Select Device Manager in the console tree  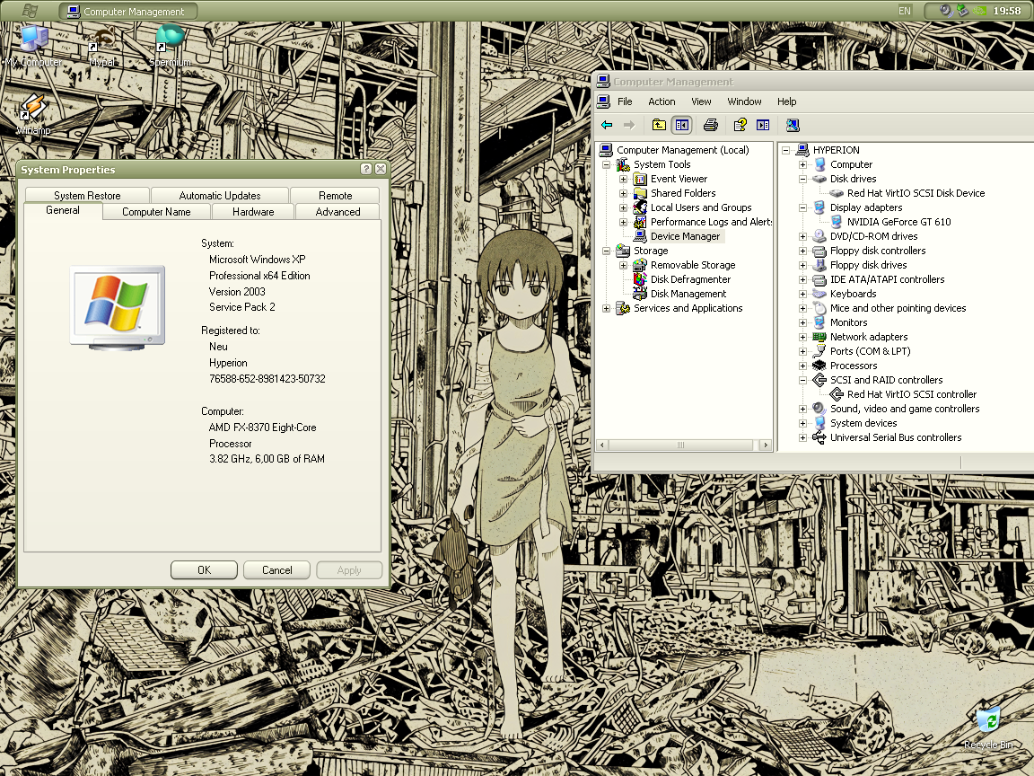pyautogui.click(x=685, y=236)
